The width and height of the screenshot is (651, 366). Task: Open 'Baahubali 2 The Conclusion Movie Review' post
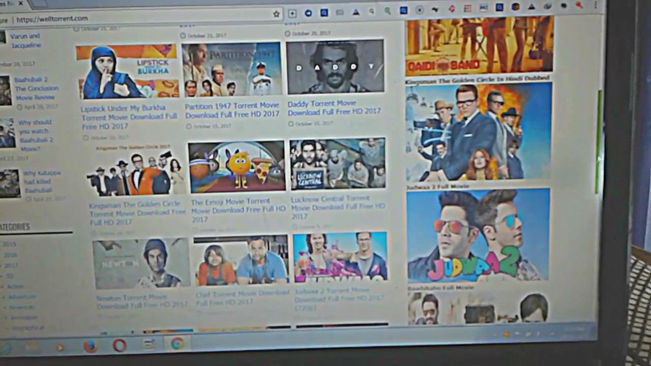click(x=36, y=88)
